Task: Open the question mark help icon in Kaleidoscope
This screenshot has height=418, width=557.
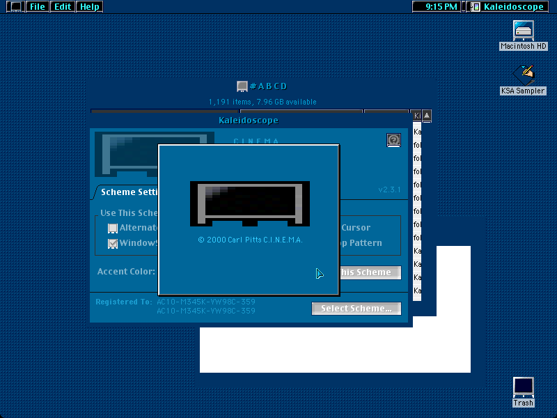Action: (x=393, y=140)
